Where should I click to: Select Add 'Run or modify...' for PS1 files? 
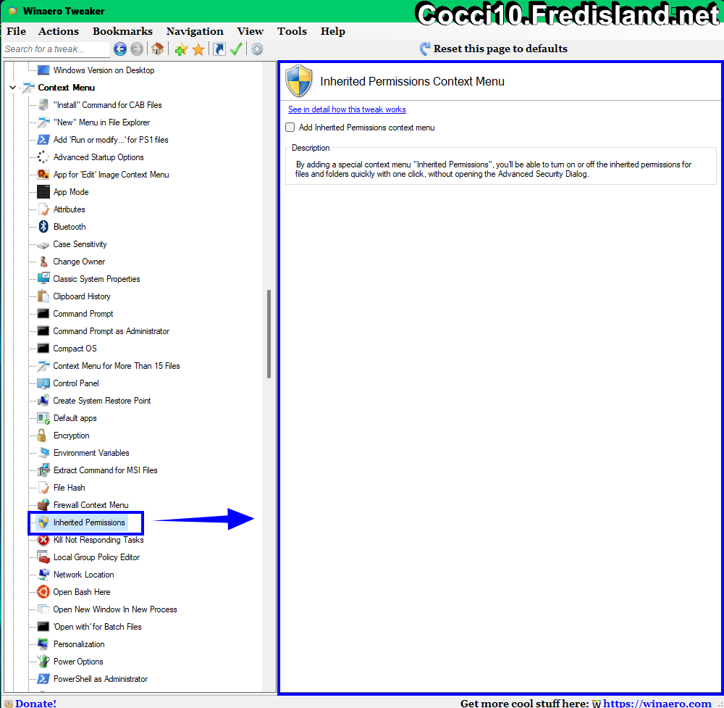tap(111, 140)
